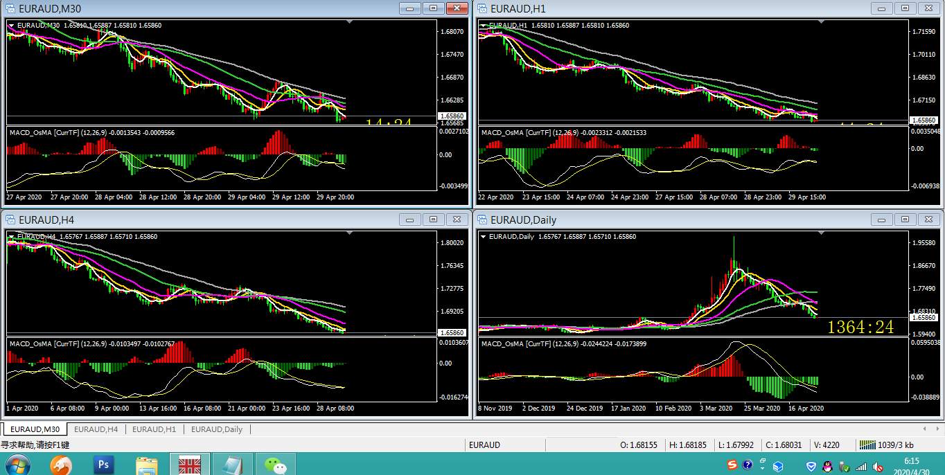This screenshot has height=475, width=945.
Task: Click the EURAUD,M30 chart window title icon
Action: (x=10, y=8)
